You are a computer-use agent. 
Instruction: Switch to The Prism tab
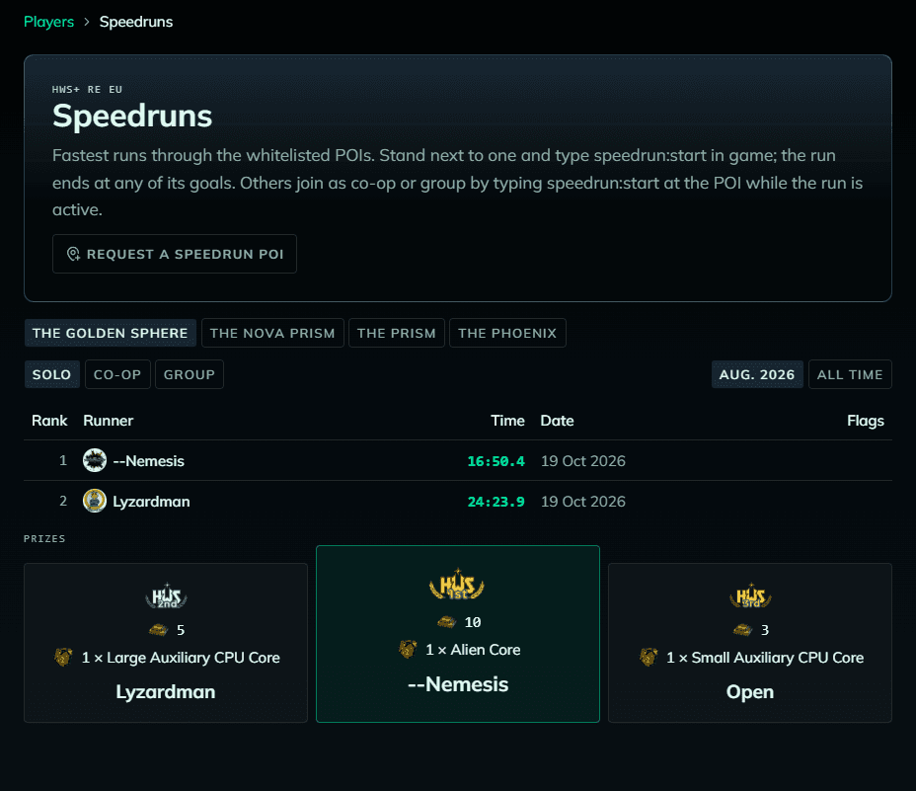tap(397, 333)
